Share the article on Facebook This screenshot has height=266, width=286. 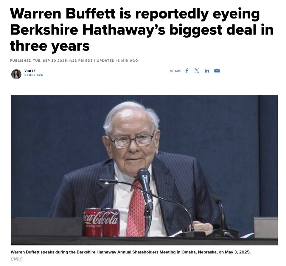187,71
